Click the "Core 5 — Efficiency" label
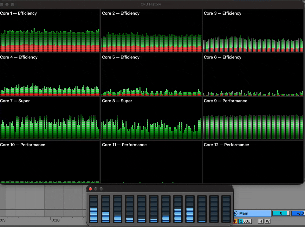Image resolution: width=305 pixels, height=227 pixels. [x=121, y=57]
